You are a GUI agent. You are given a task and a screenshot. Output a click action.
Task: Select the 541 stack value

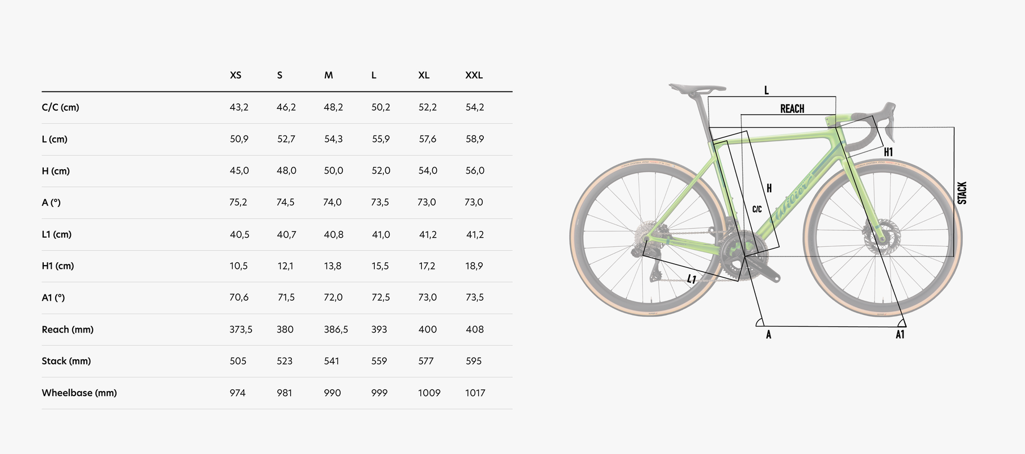[x=331, y=361]
